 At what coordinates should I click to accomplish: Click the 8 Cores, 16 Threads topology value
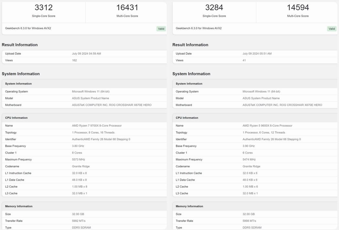(93, 132)
